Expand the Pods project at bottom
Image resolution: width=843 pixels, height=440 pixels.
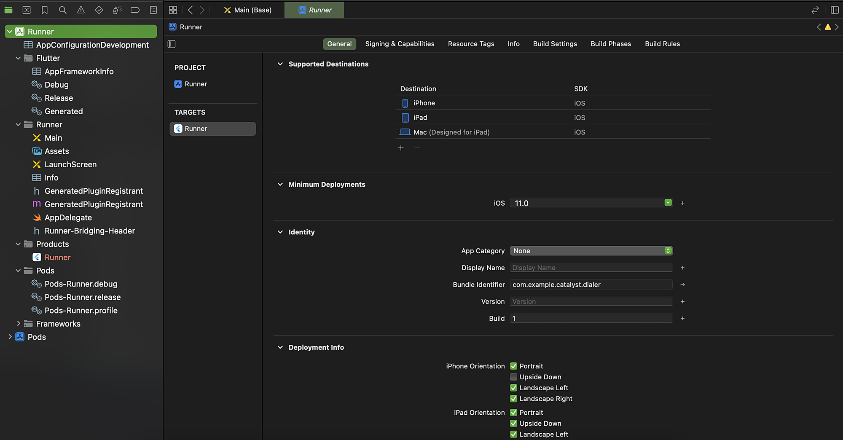pyautogui.click(x=10, y=337)
